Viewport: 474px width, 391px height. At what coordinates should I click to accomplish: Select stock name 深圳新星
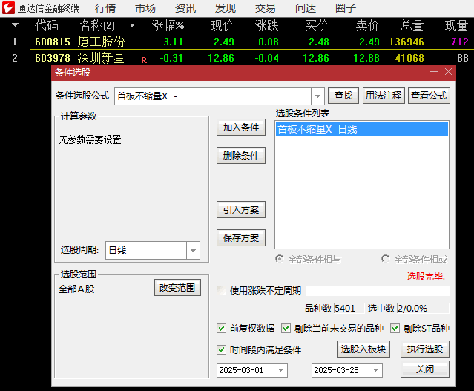pos(101,58)
